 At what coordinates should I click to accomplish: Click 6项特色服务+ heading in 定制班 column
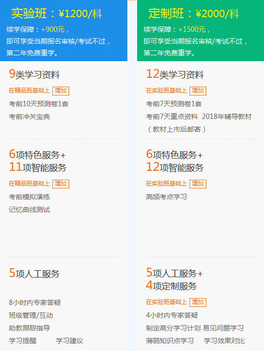174,155
